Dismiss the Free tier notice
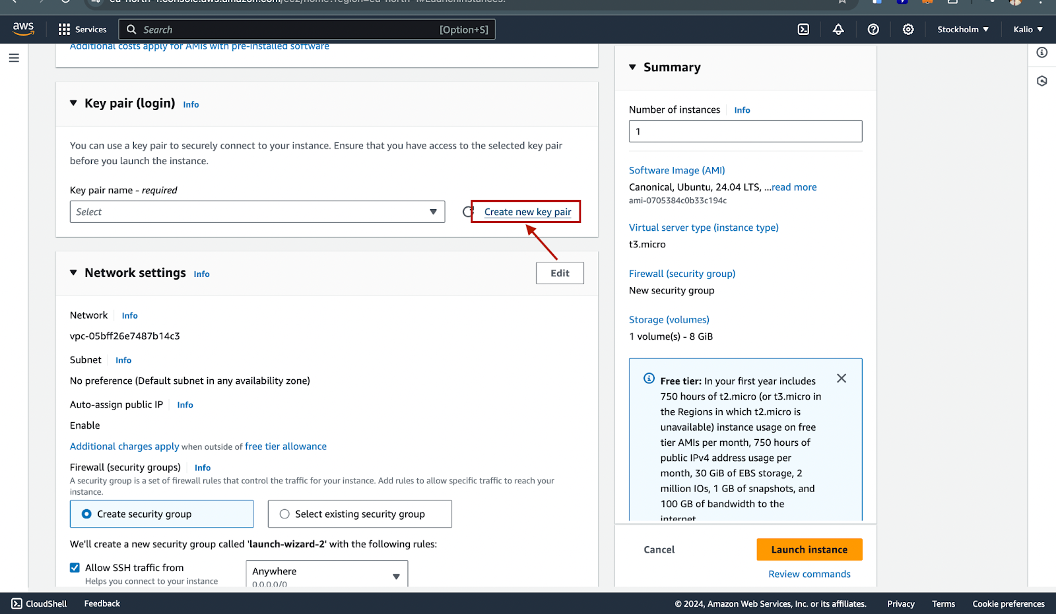1056x614 pixels. (x=841, y=378)
